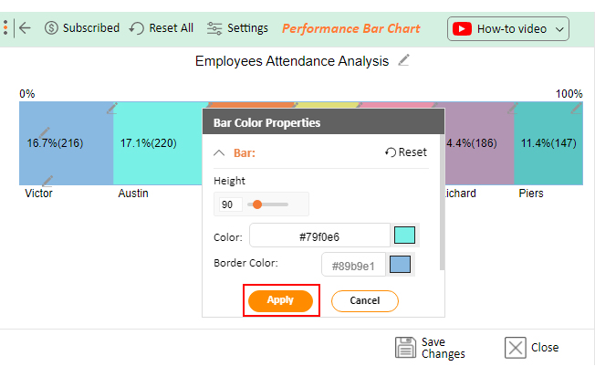The width and height of the screenshot is (595, 377).
Task: Click the Reset All icon
Action: click(x=137, y=28)
